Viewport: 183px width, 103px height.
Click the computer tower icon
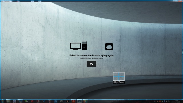pos(84,45)
